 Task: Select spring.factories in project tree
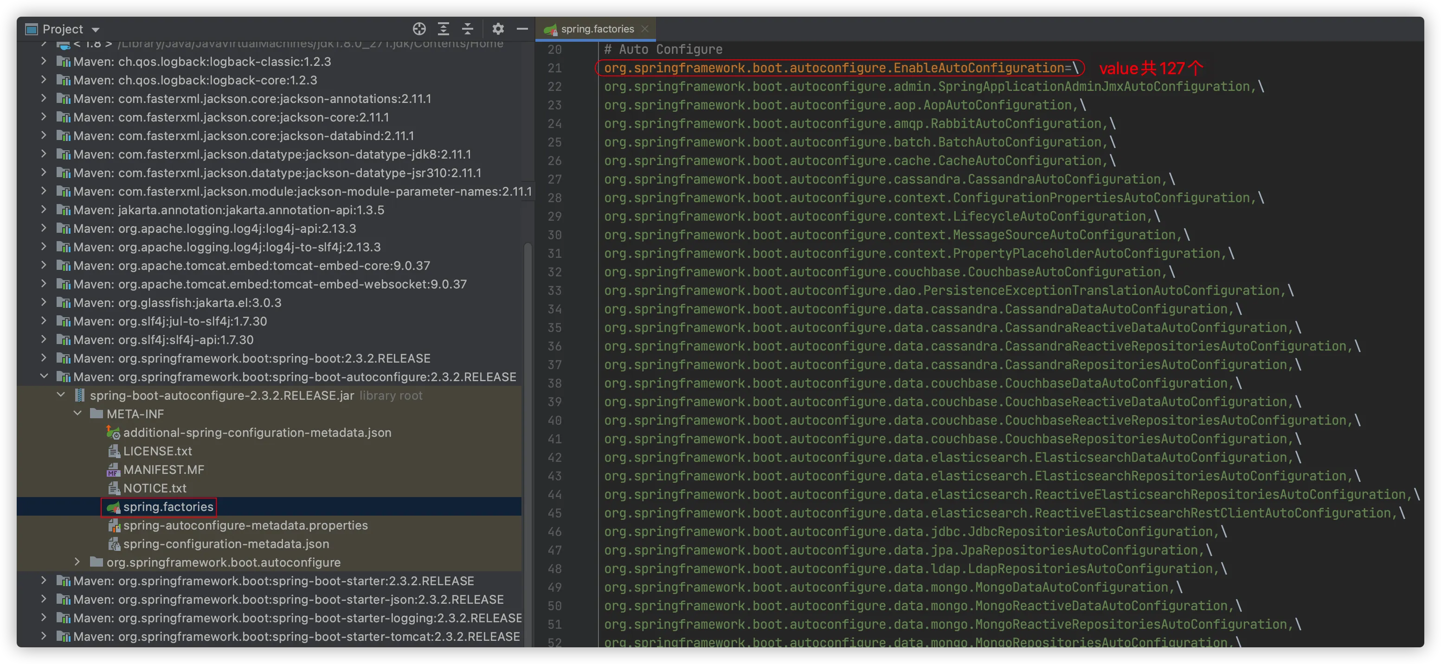click(x=168, y=506)
